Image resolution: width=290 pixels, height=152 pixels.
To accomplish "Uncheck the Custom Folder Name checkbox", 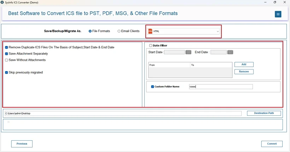I will tap(152, 87).
